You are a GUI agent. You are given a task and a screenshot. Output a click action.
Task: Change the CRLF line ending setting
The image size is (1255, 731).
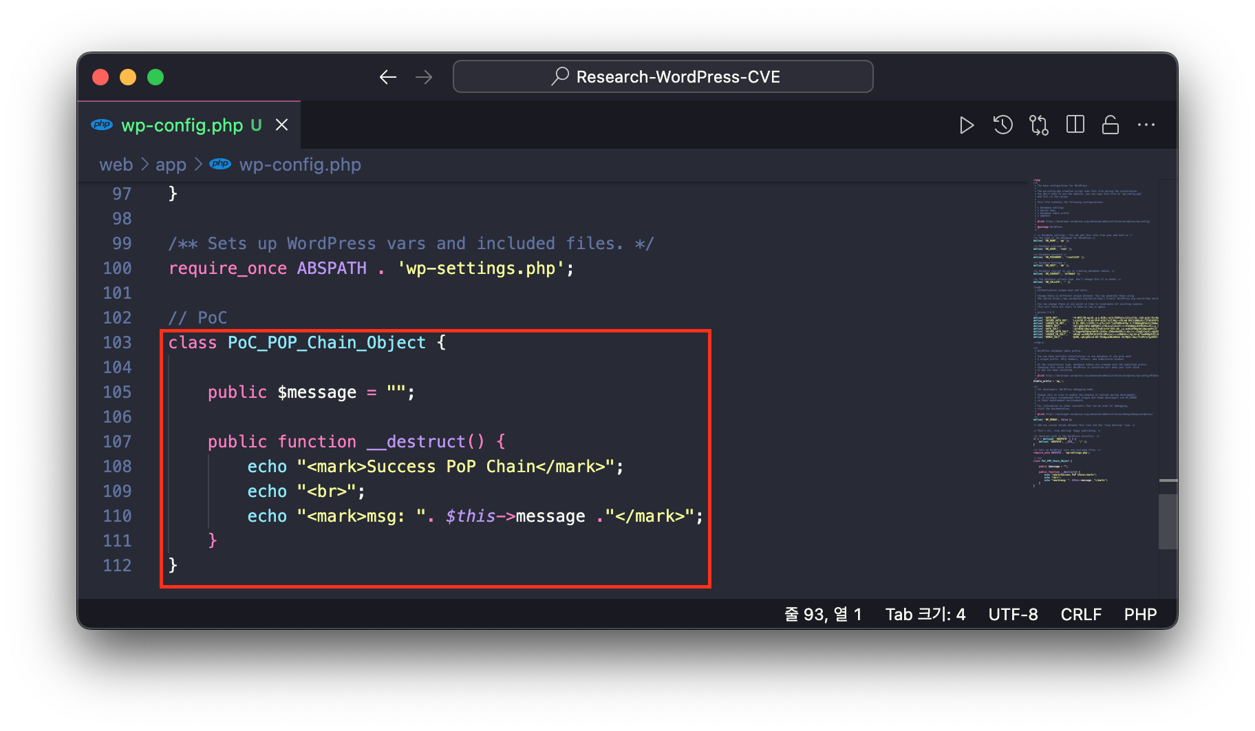point(1081,615)
